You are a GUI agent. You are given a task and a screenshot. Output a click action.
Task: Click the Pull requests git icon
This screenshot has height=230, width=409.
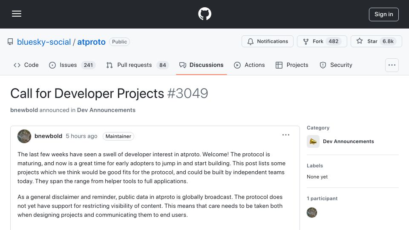click(x=109, y=65)
